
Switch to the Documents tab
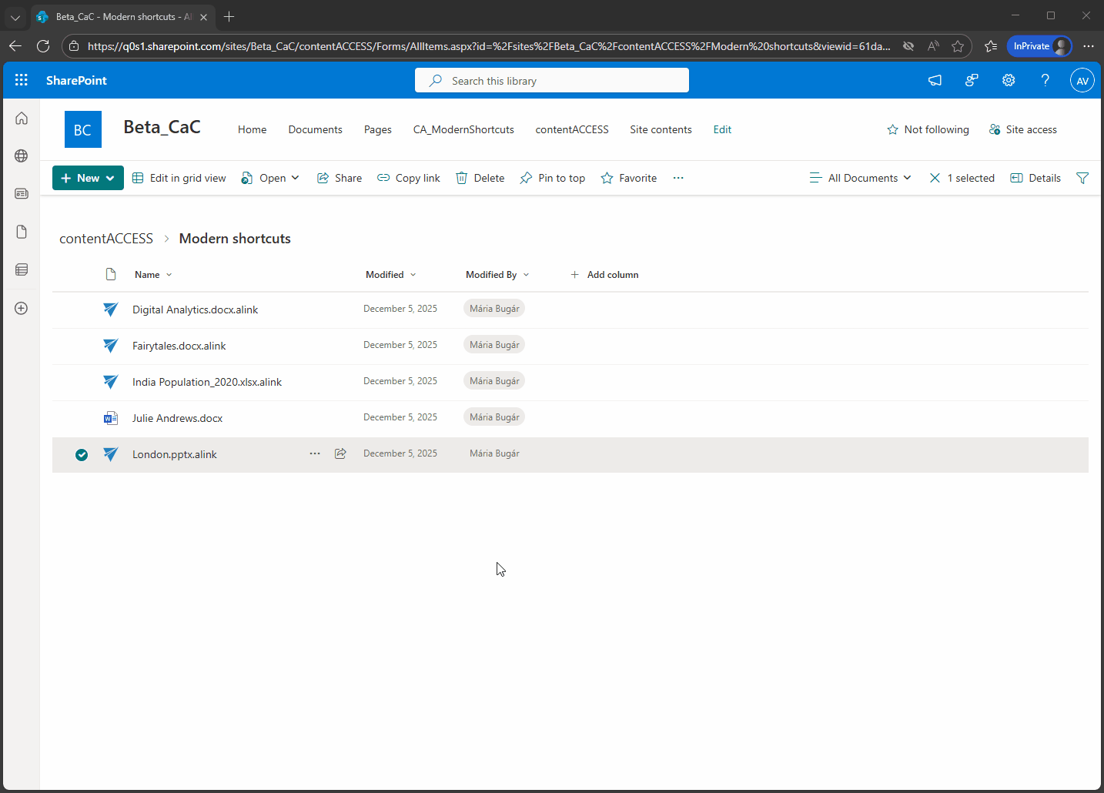315,129
